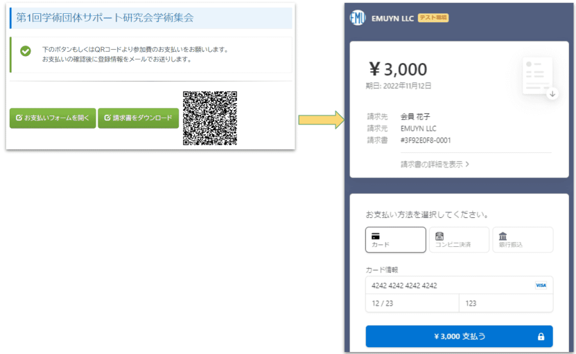Click the due date 2022年11月12日 text
Viewport: 576px width, 354px height.
[x=407, y=86]
